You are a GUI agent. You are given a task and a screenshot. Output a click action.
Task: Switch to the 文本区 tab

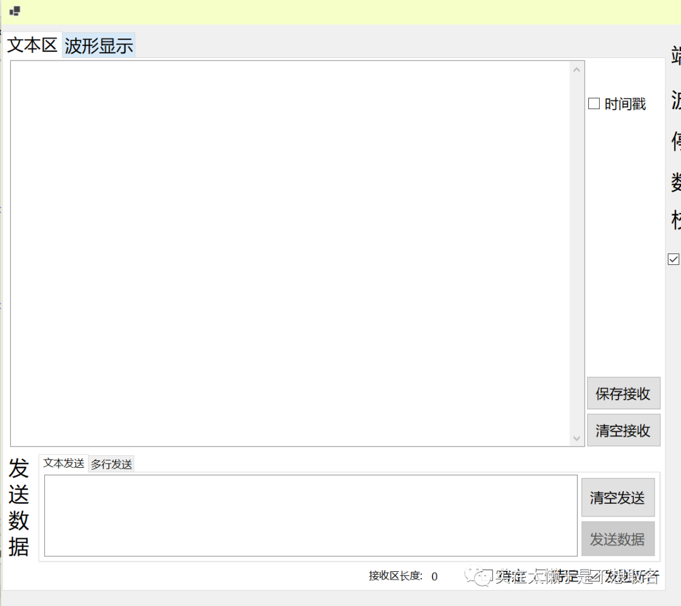tap(32, 45)
